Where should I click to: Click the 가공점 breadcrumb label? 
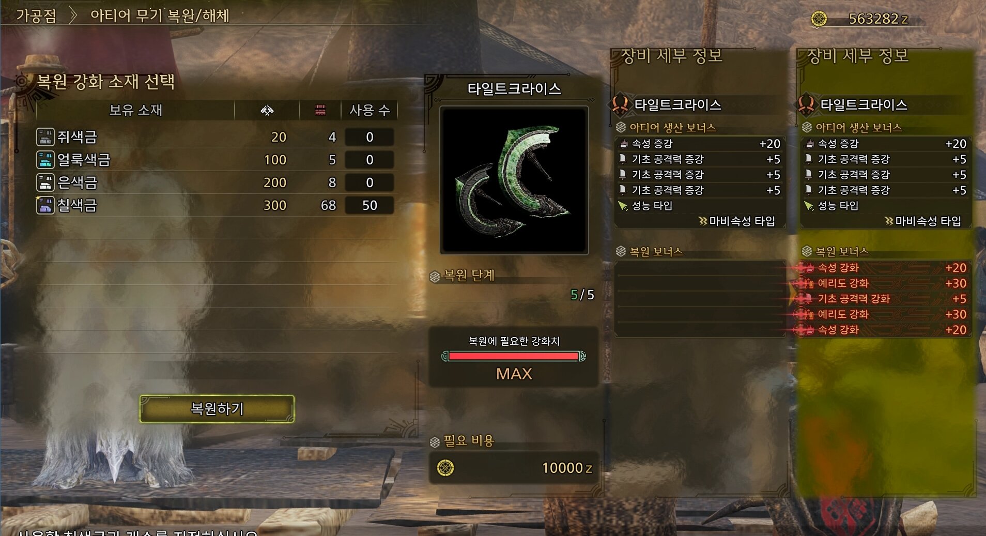[x=36, y=16]
